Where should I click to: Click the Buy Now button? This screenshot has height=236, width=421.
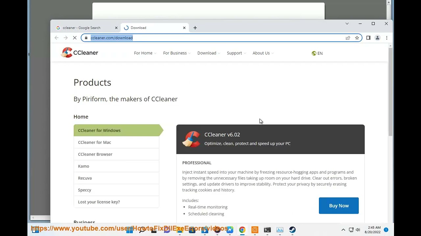[339, 206]
